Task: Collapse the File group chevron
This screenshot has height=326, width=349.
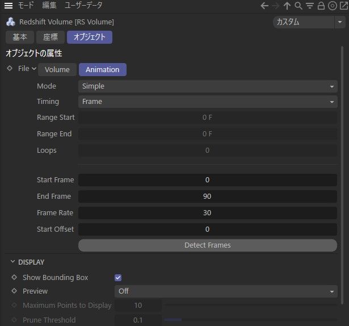Action: (x=34, y=68)
